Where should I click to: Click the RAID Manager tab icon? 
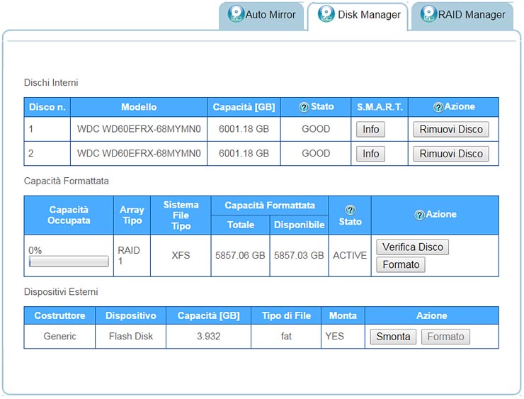tap(428, 14)
